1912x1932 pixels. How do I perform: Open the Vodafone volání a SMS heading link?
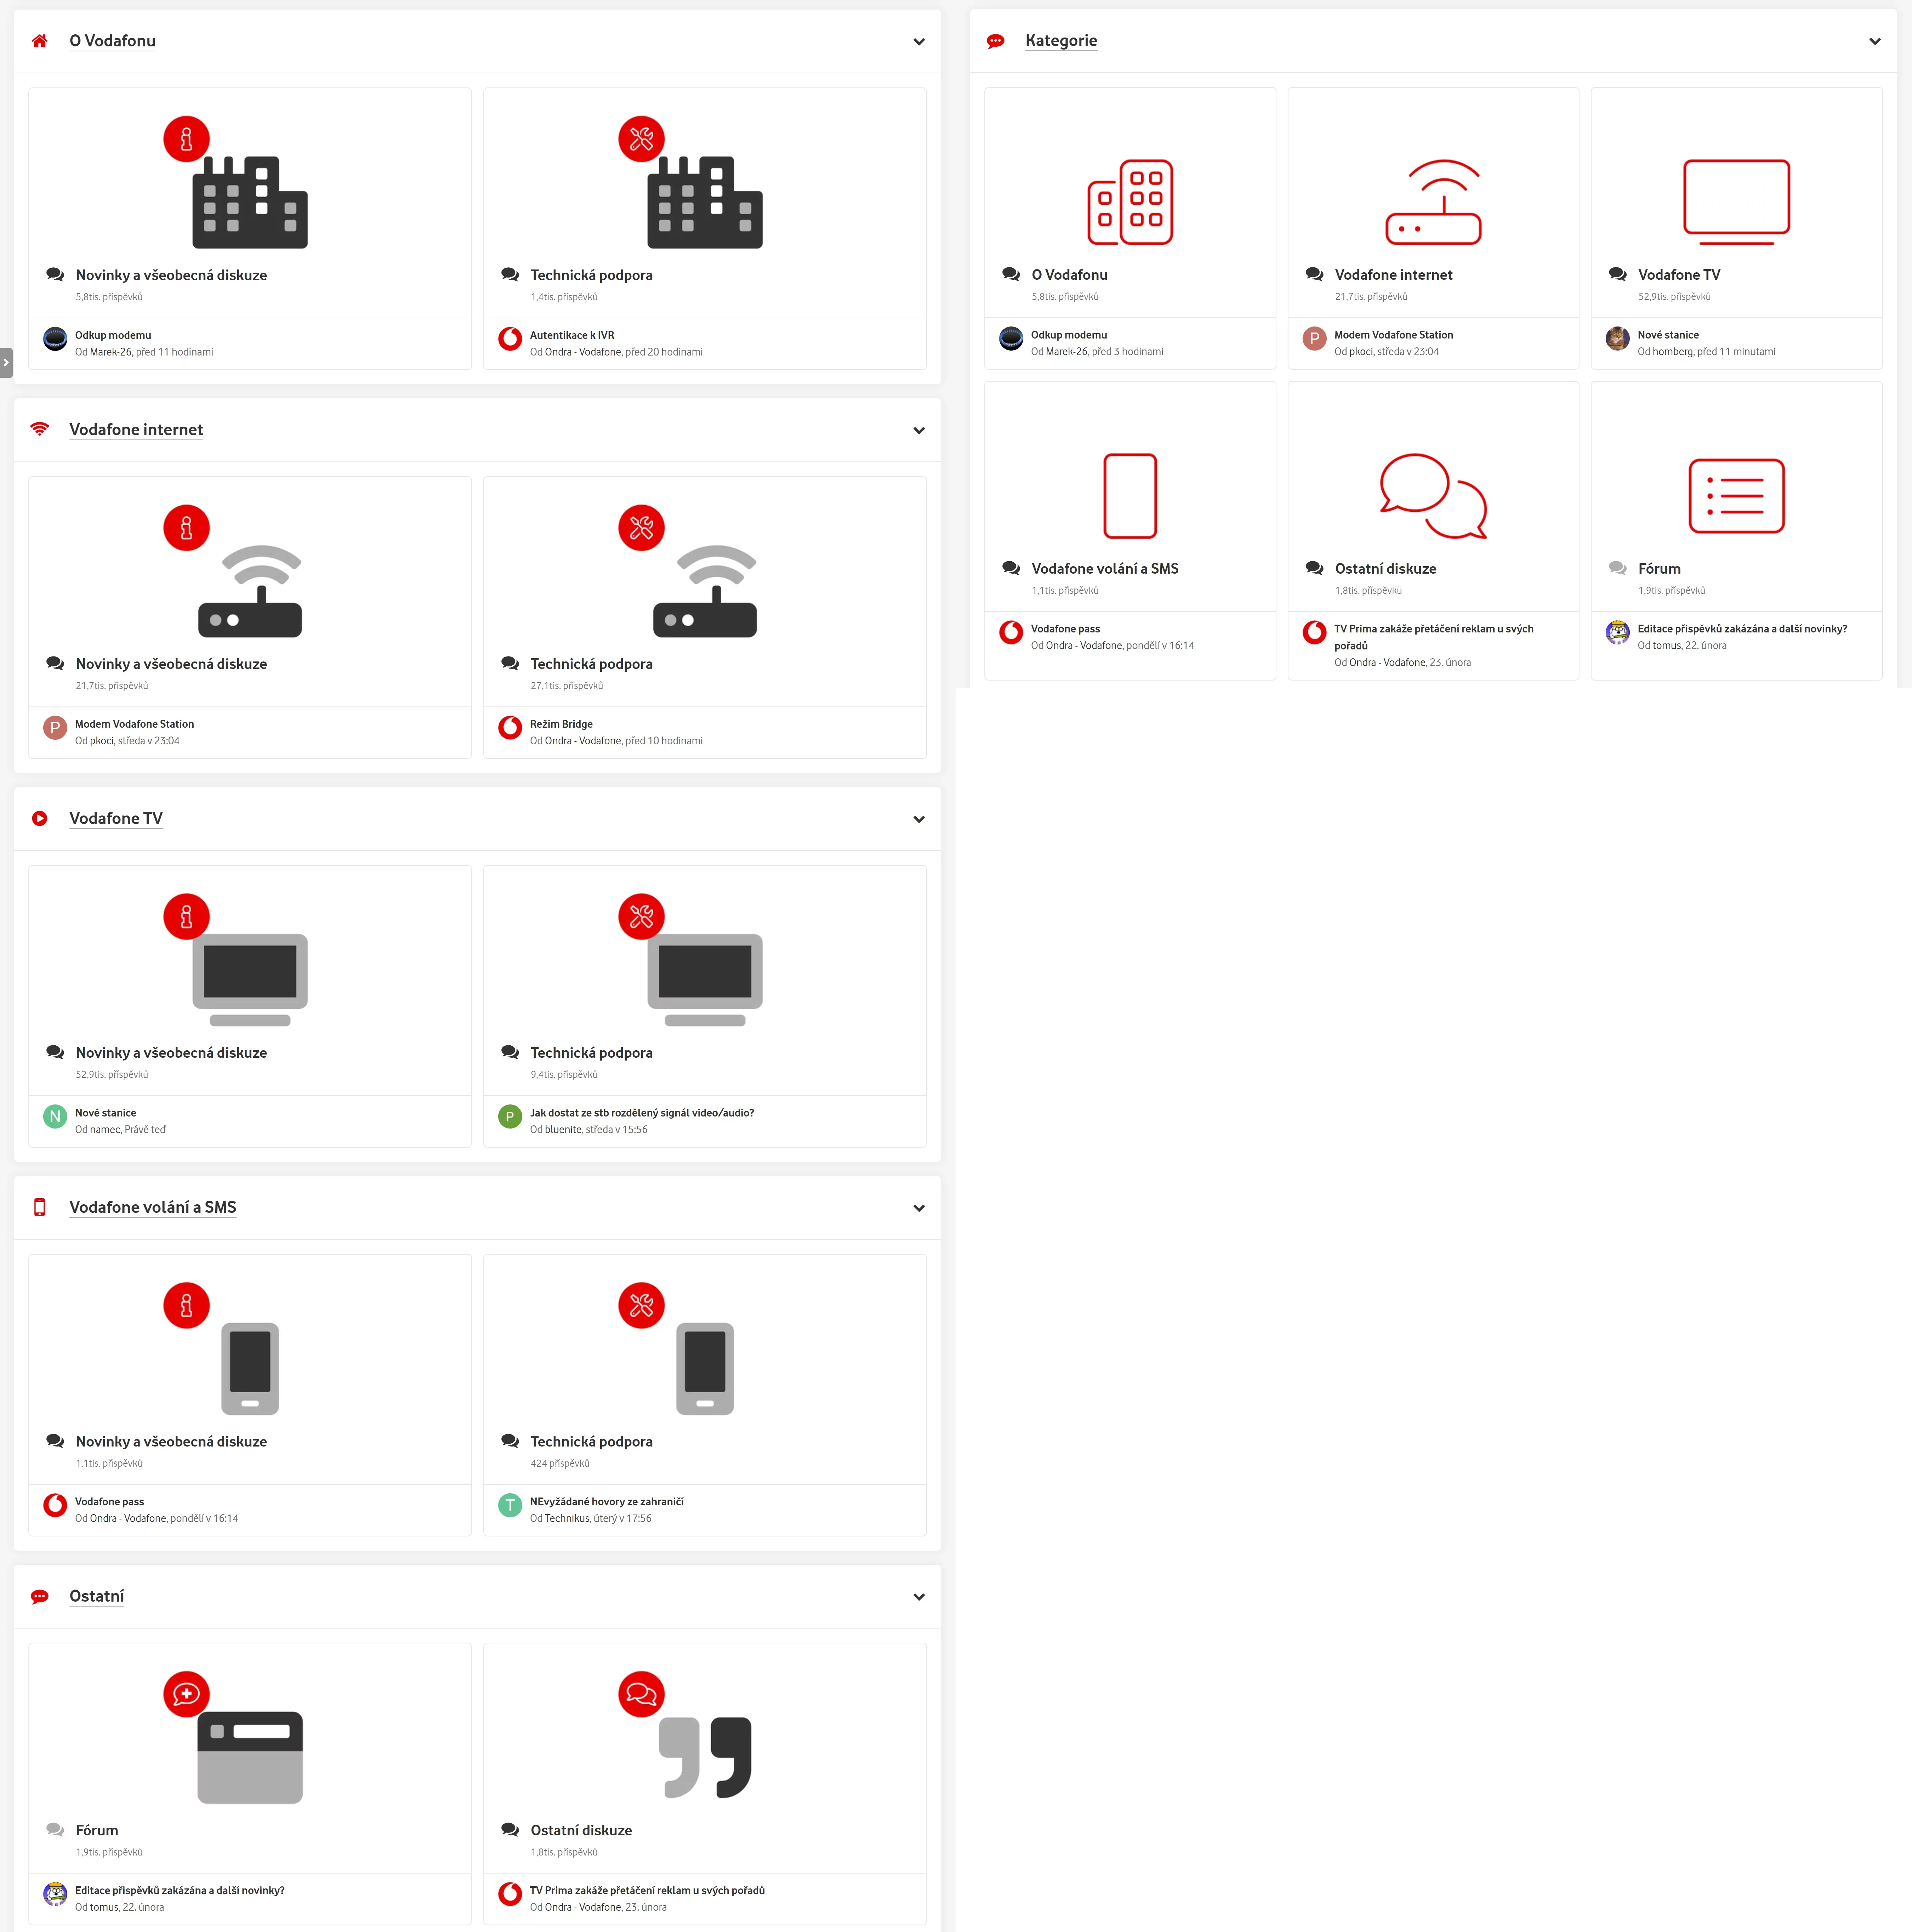(x=153, y=1207)
